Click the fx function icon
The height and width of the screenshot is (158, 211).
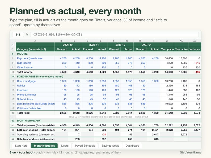(x=27, y=34)
